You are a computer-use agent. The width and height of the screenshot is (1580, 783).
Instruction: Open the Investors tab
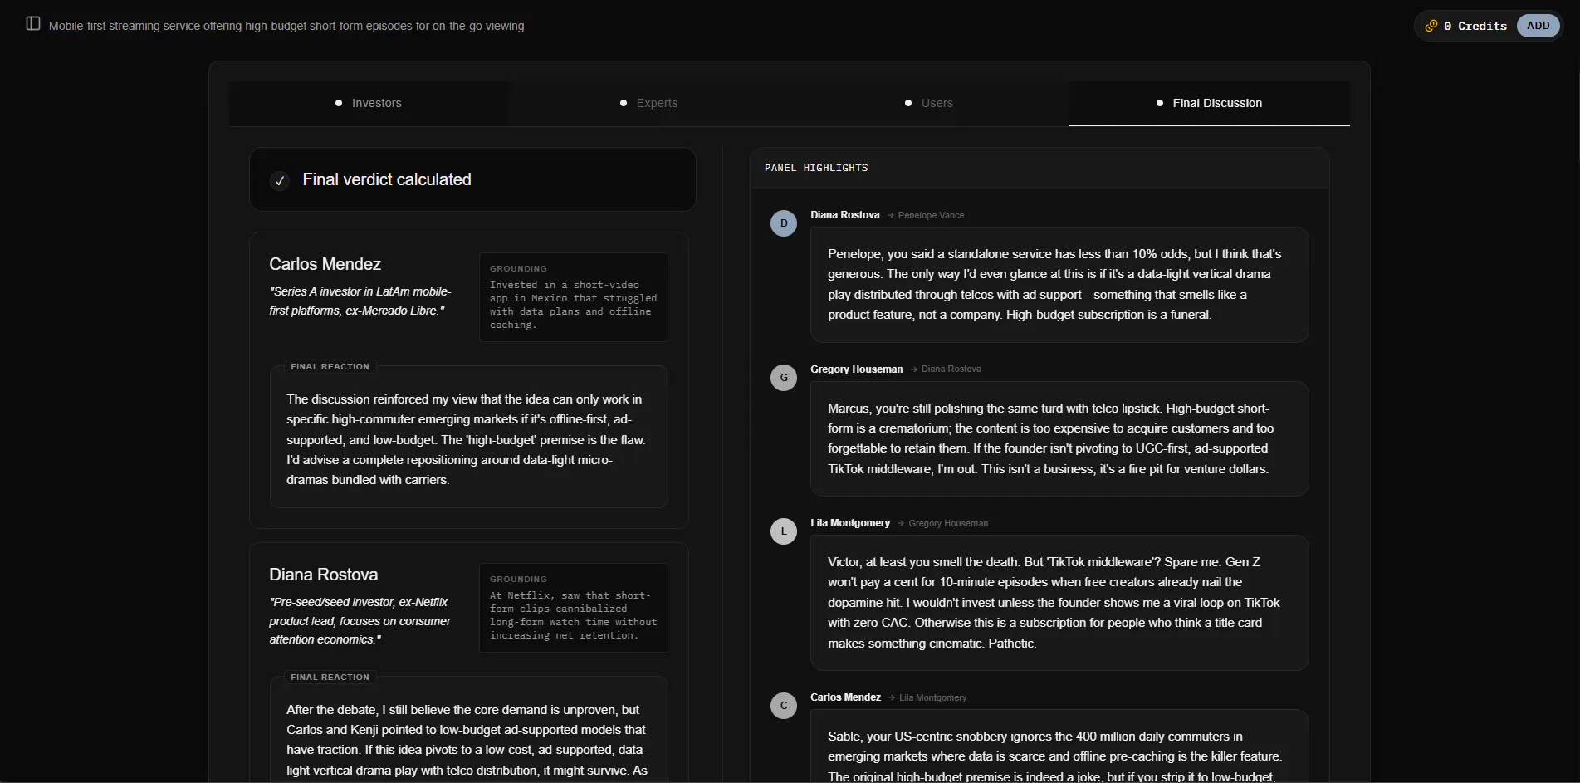[x=369, y=103]
